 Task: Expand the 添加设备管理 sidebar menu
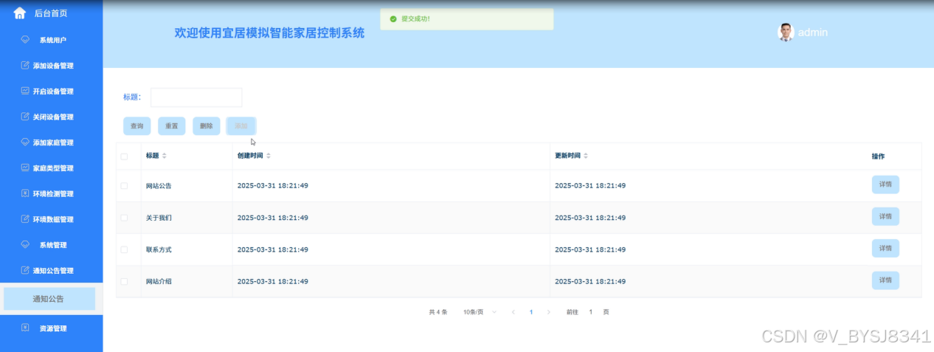52,66
